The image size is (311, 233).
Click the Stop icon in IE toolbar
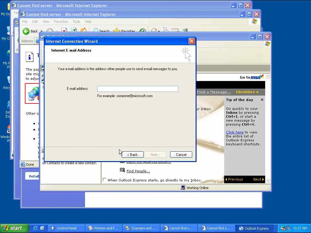point(64,30)
